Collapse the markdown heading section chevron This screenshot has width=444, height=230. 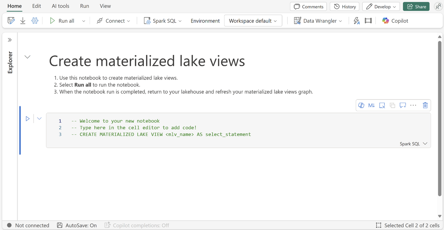pyautogui.click(x=27, y=57)
